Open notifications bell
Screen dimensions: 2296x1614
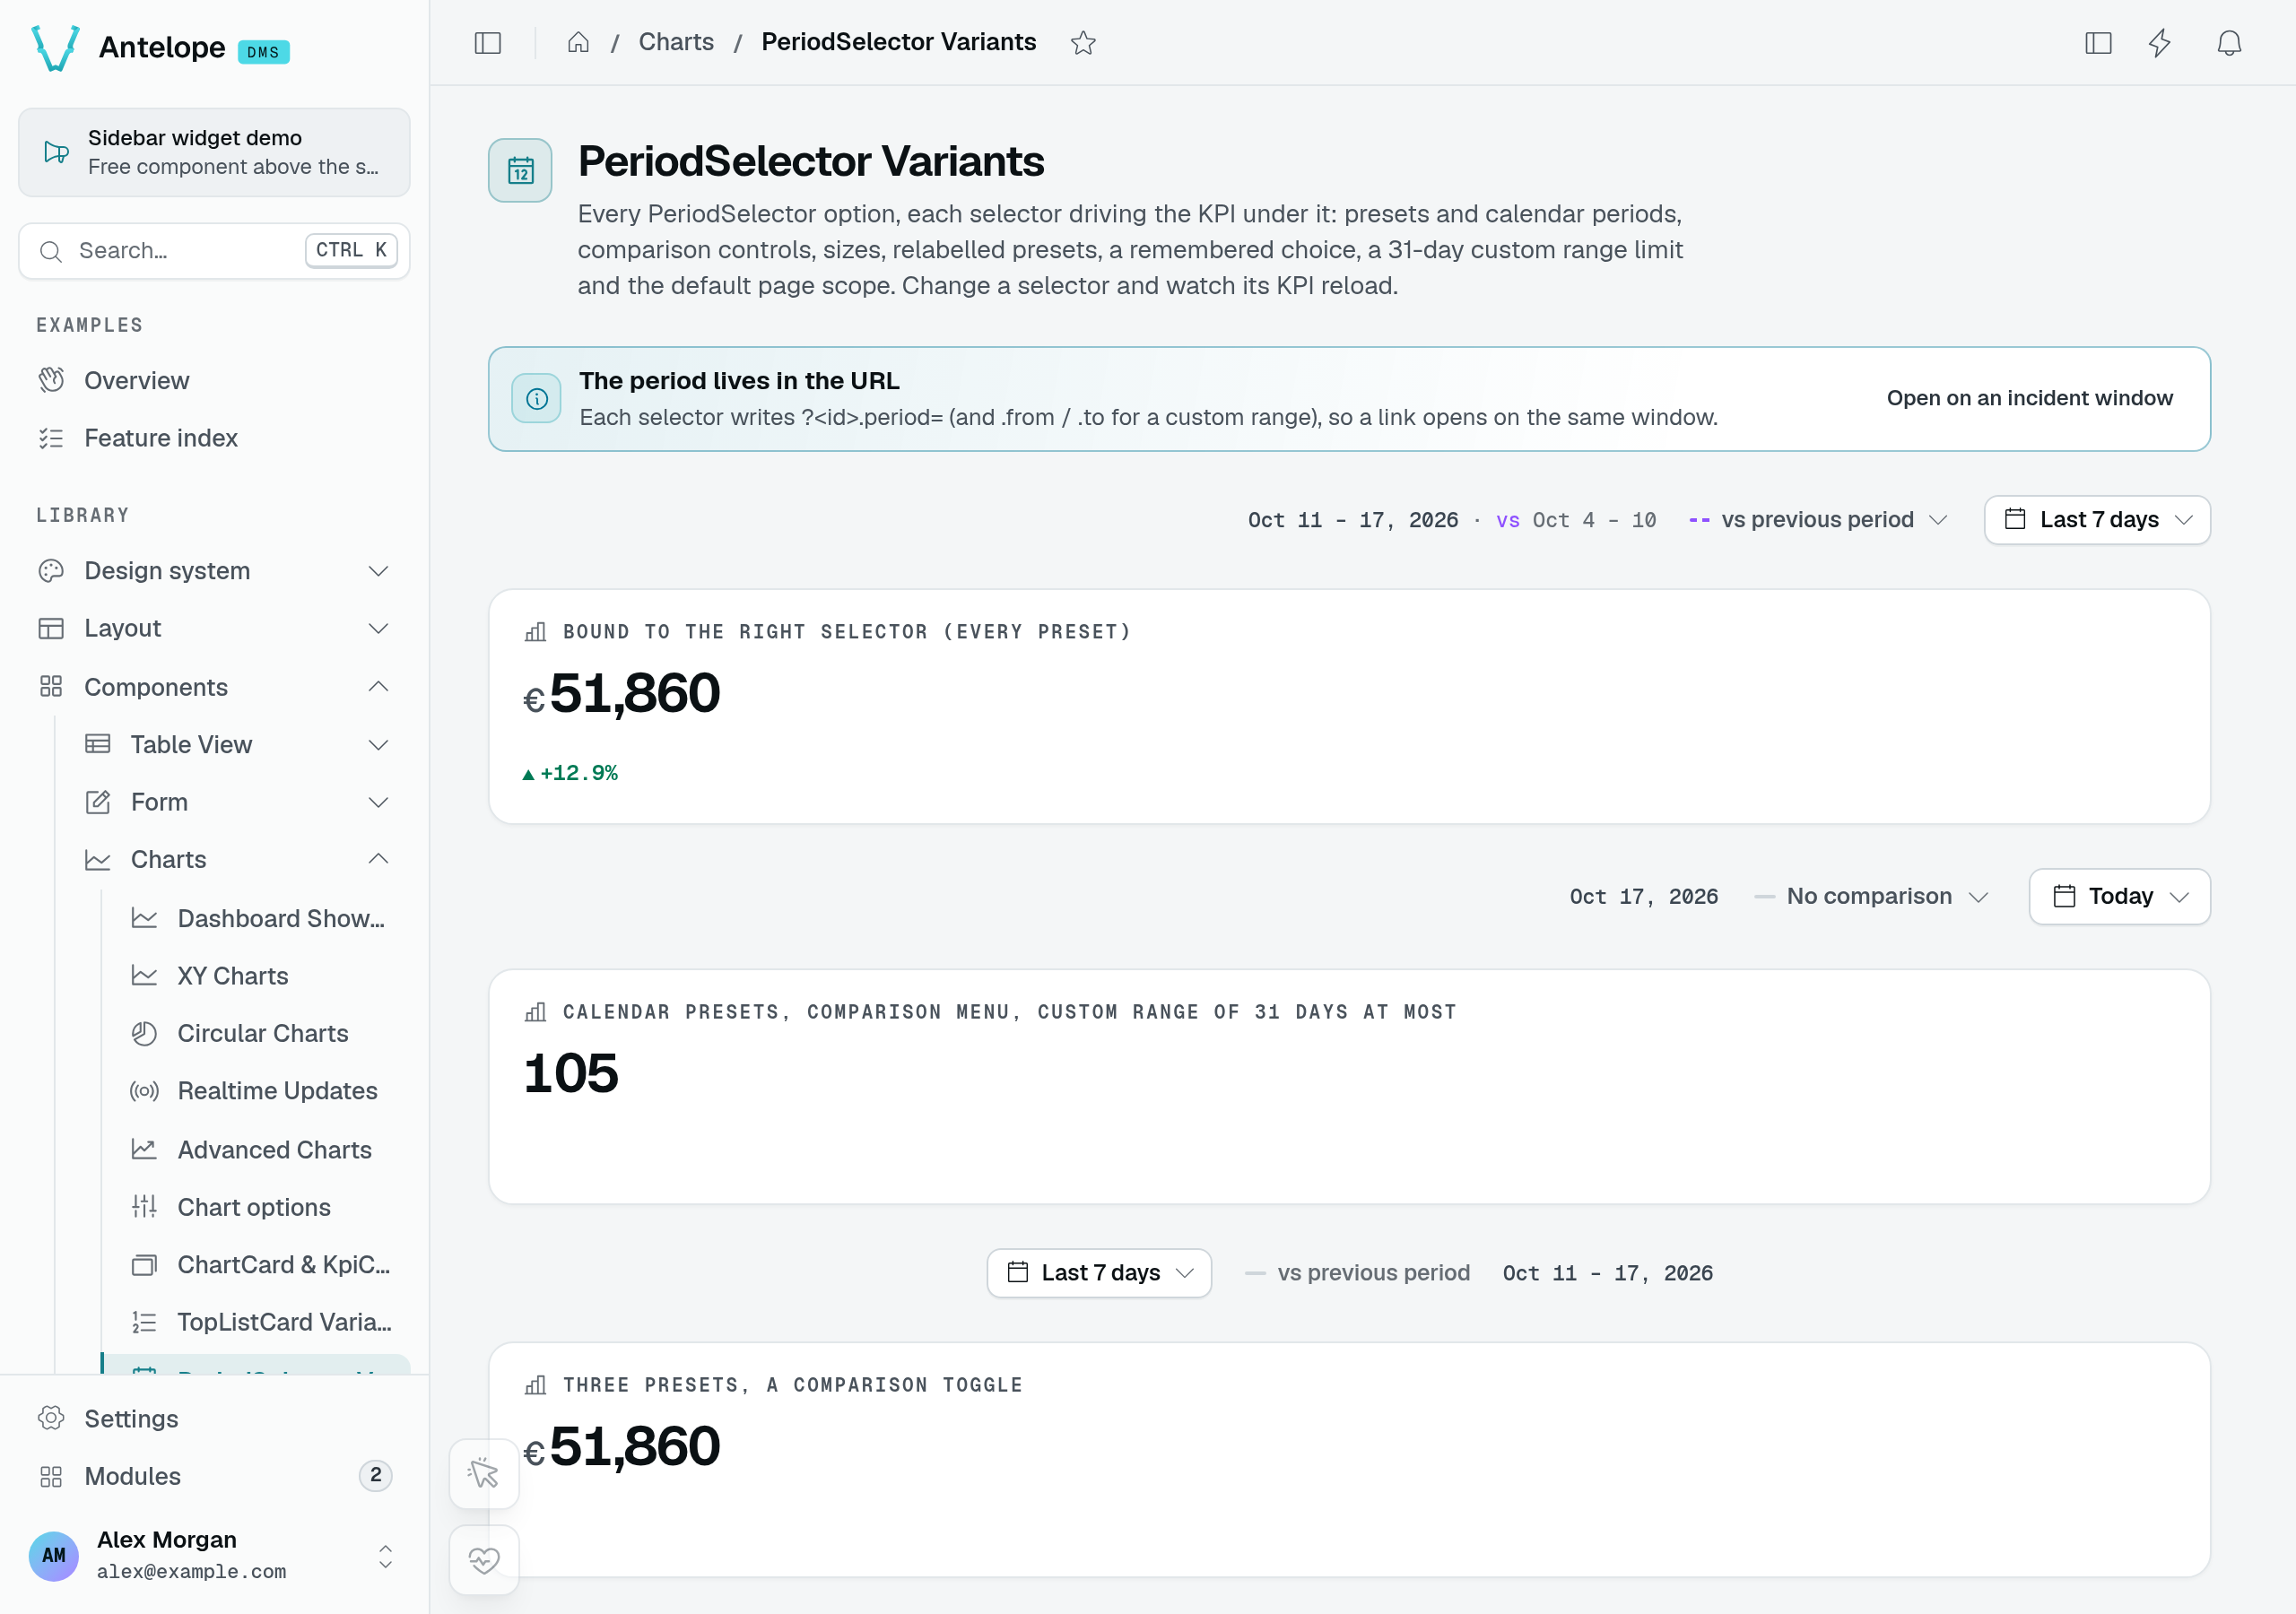point(2229,43)
